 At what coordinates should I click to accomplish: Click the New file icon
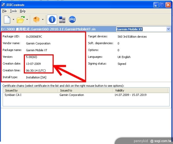click(x=7, y=19)
